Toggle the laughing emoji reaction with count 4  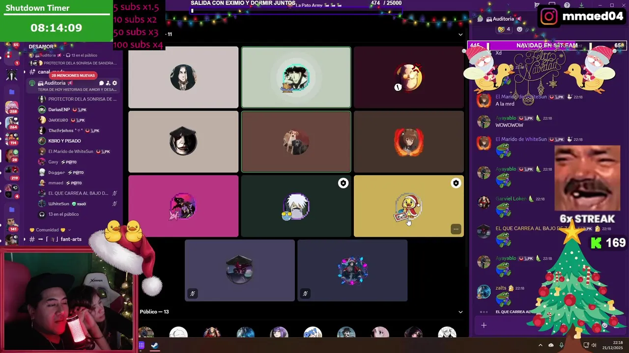(x=504, y=29)
